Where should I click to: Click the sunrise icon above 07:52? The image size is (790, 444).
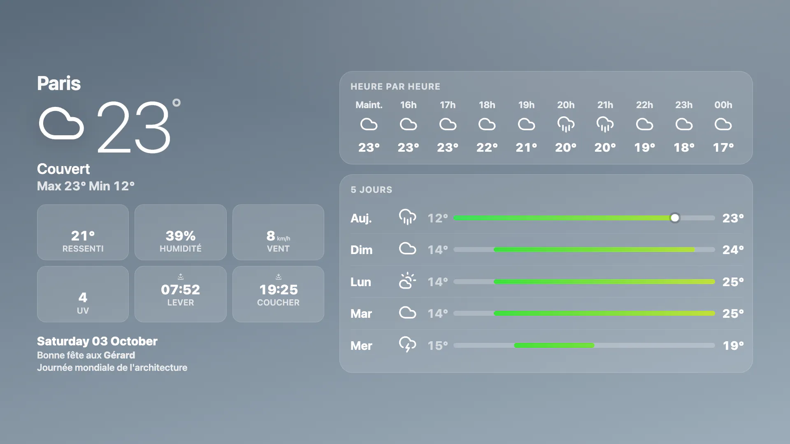pyautogui.click(x=181, y=277)
